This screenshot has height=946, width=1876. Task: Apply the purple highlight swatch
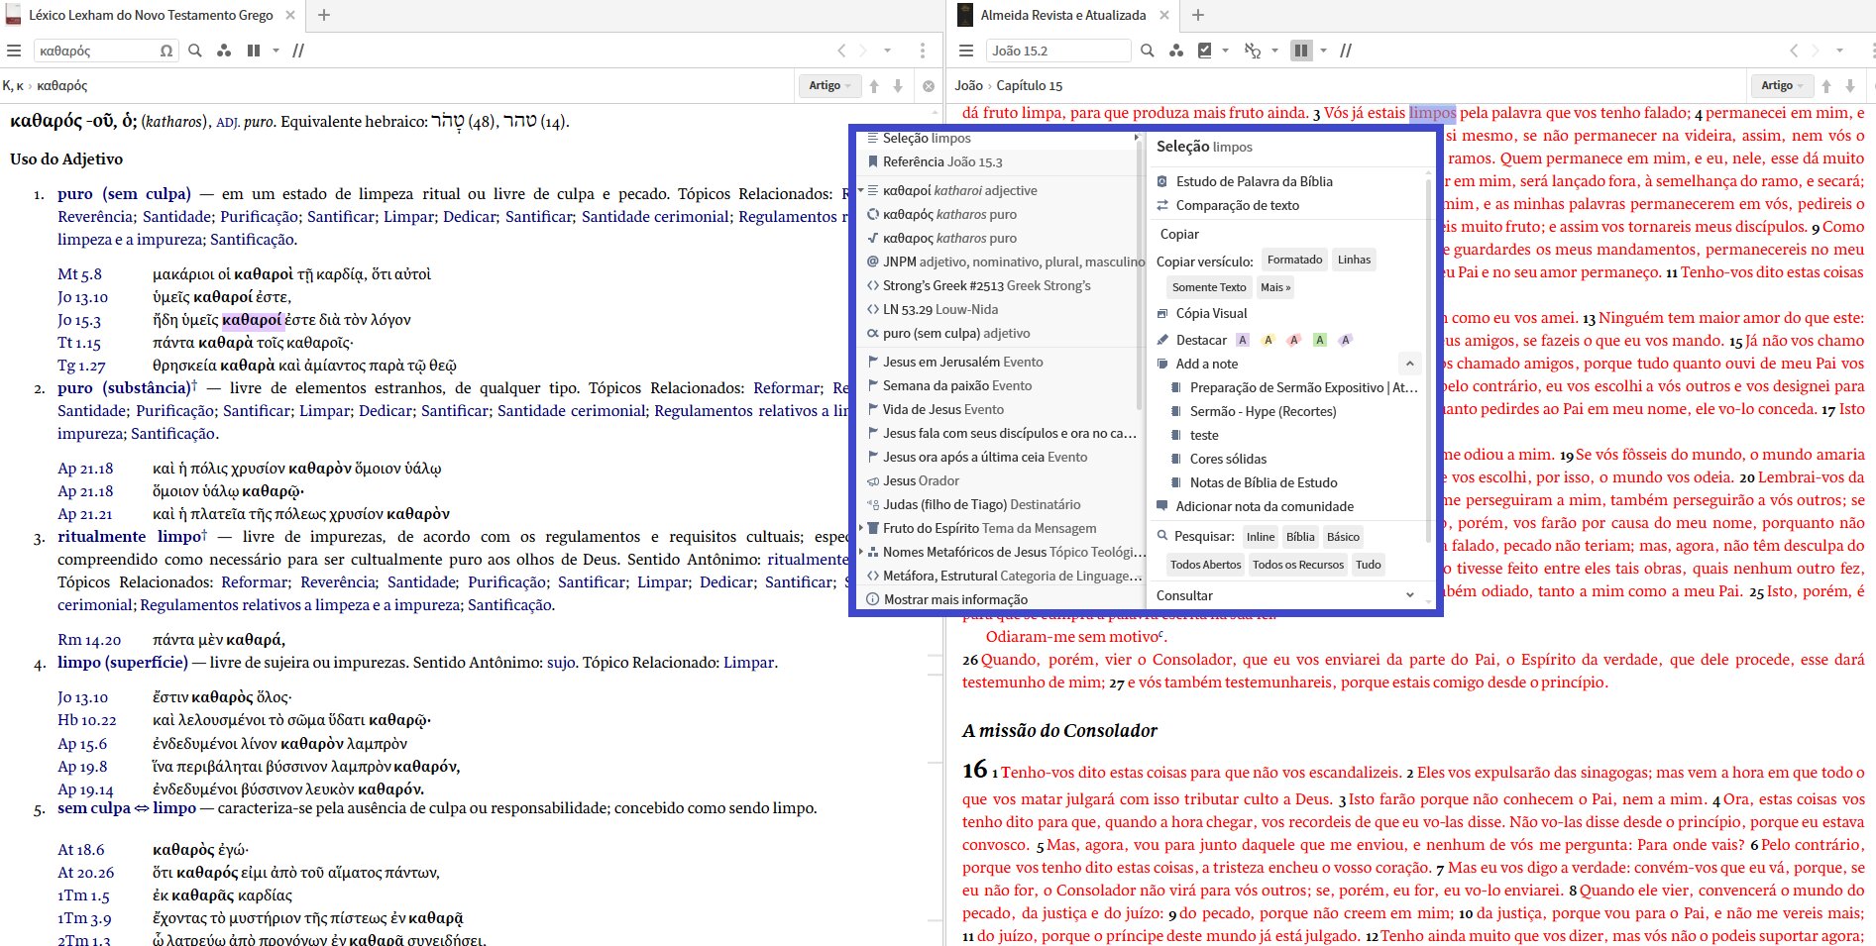[1243, 340]
